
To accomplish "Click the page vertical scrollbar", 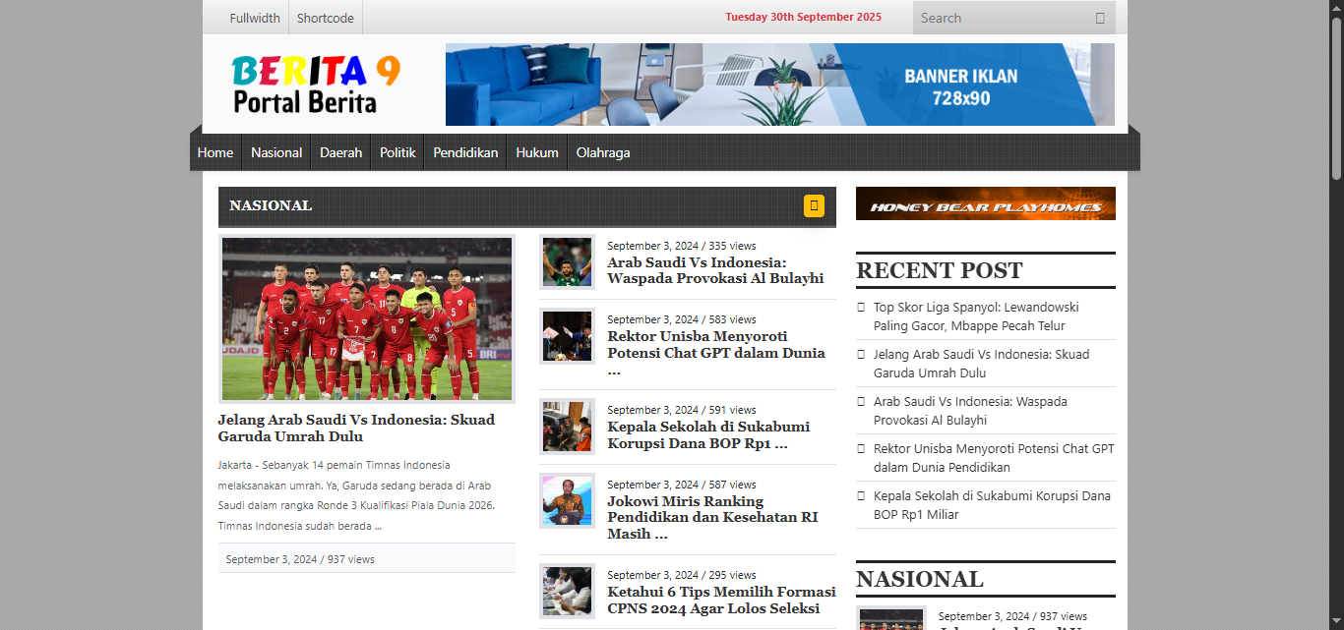I will click(x=1336, y=315).
